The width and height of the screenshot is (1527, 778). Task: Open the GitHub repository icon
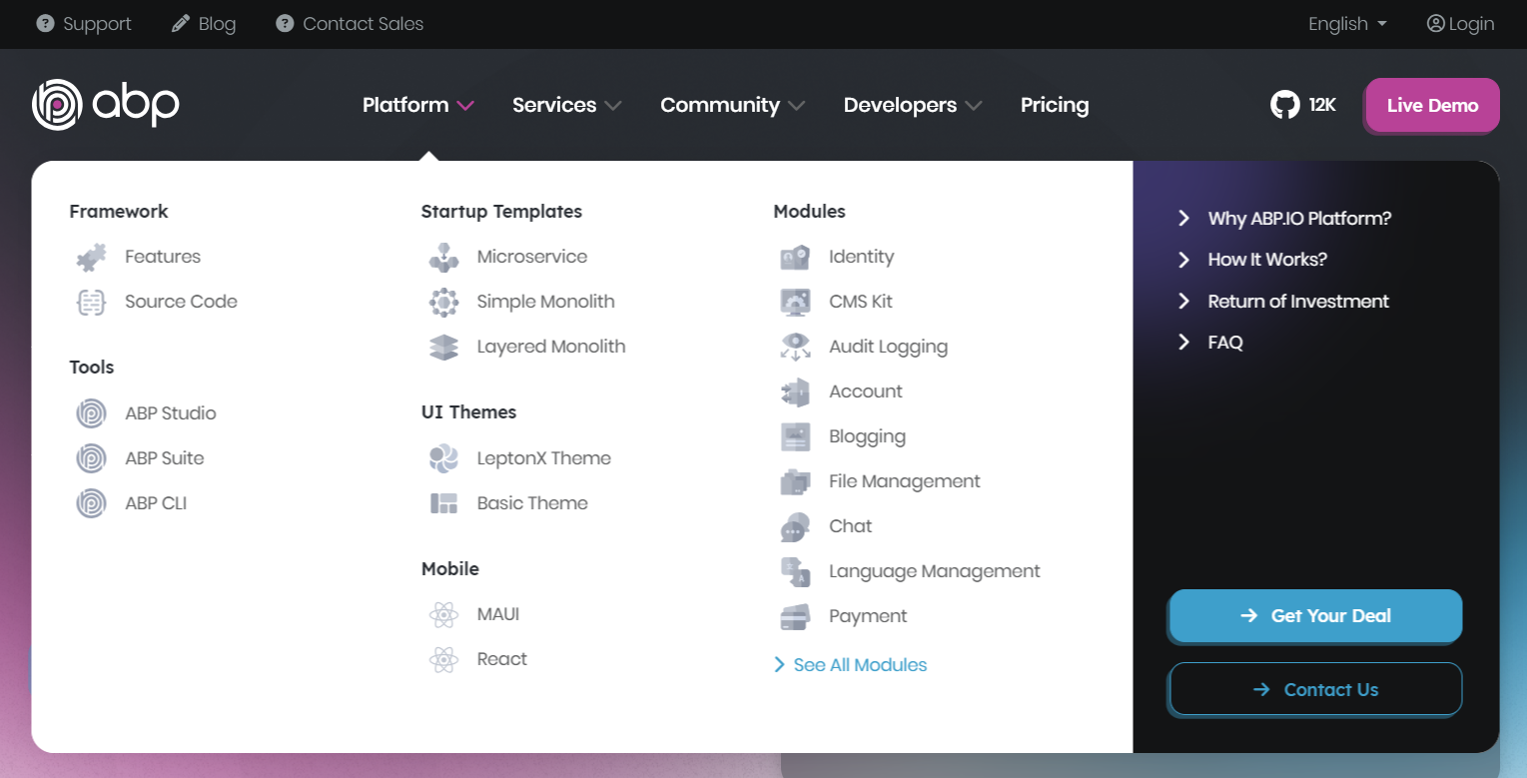[x=1284, y=105]
